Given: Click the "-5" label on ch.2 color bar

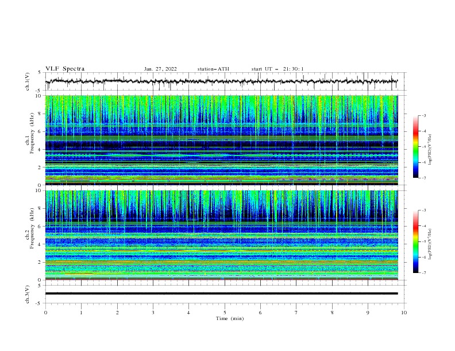Looking at the screenshot, I should 423,241.
